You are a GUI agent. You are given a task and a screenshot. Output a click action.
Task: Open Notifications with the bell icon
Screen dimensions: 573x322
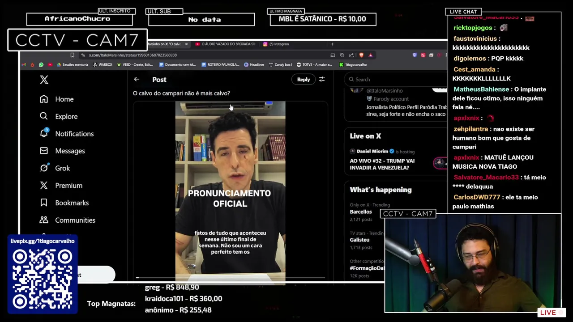[66, 134]
